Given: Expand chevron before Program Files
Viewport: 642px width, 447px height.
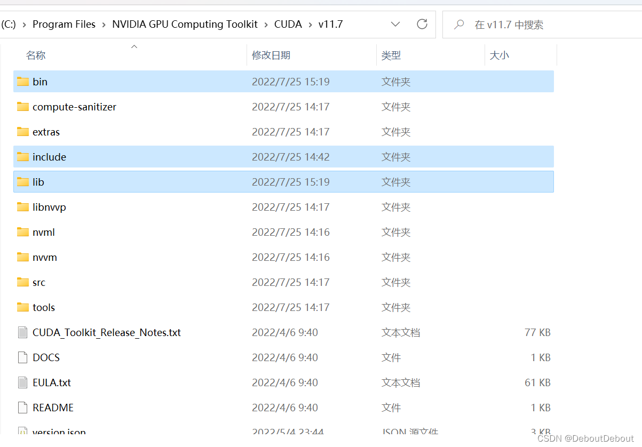Looking at the screenshot, I should click(25, 25).
